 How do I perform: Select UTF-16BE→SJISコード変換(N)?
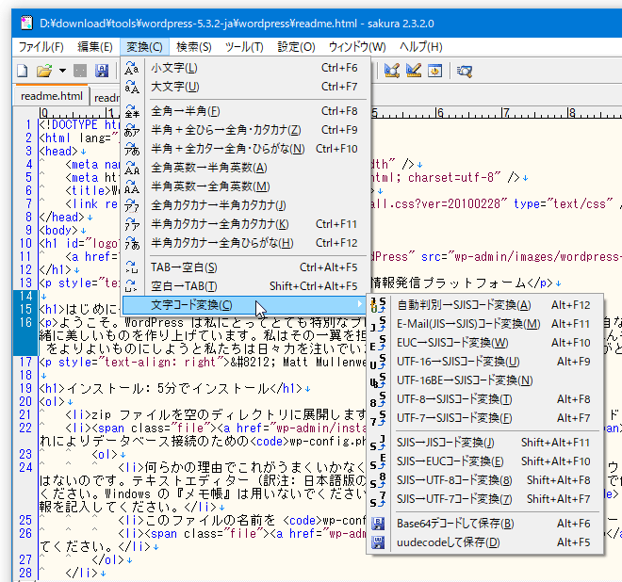(x=484, y=380)
